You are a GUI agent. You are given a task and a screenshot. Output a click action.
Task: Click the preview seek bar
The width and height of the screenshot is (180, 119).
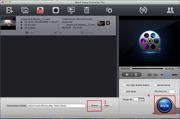click(x=147, y=69)
